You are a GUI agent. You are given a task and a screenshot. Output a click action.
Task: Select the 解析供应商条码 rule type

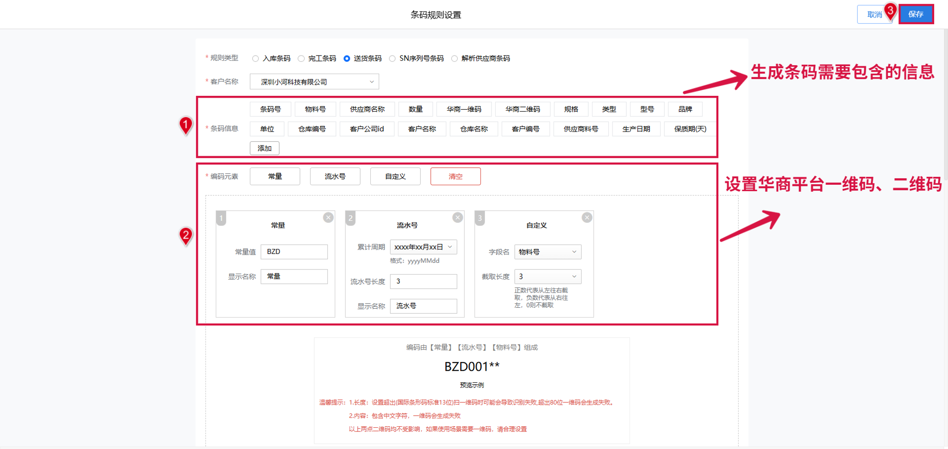[x=455, y=58]
